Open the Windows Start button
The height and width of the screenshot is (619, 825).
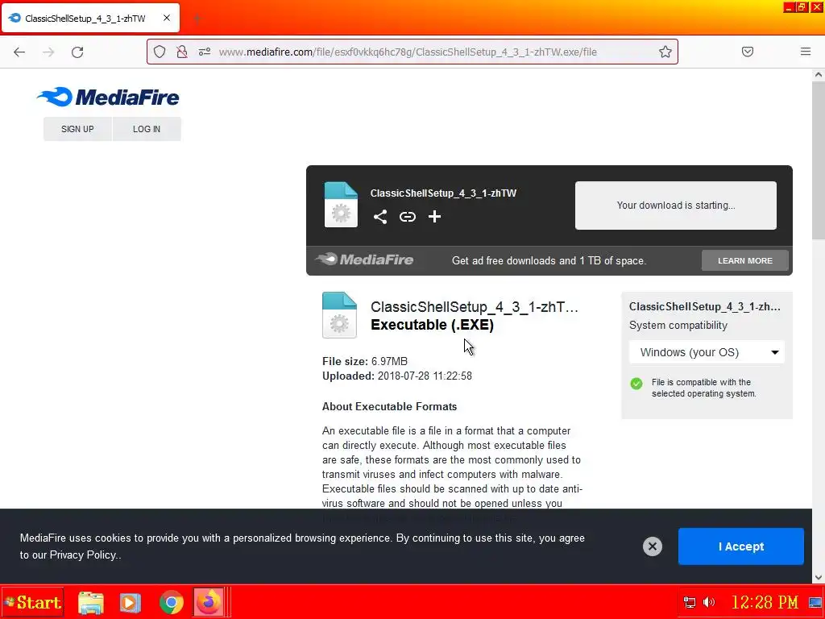click(x=32, y=602)
